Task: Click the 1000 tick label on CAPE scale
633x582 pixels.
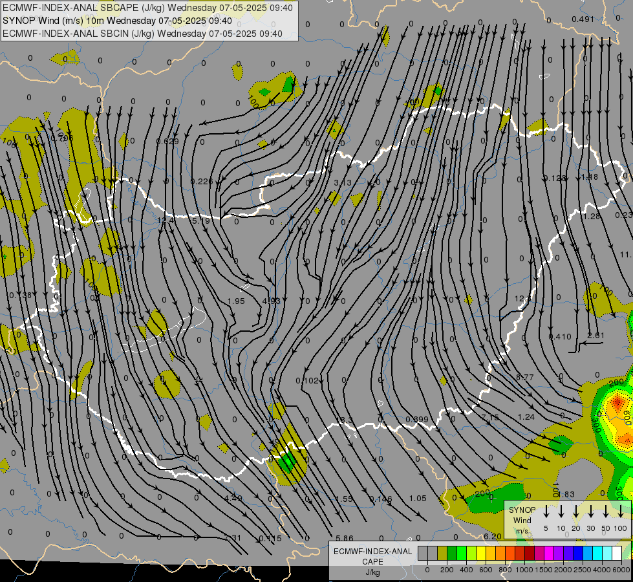Action: tap(524, 570)
